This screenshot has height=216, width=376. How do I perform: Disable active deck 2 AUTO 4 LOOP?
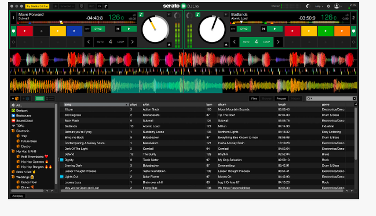(x=256, y=42)
